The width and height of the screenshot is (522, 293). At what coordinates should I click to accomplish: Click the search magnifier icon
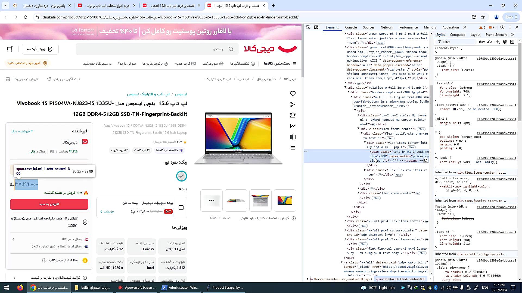coord(231,49)
